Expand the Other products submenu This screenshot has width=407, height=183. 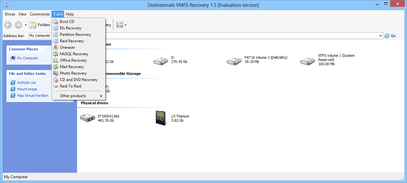(79, 96)
